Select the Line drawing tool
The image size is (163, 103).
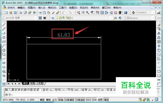(x=4, y=25)
